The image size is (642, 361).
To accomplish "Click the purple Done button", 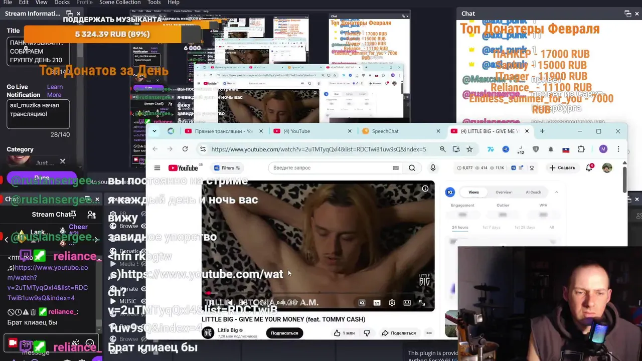I will [42, 178].
